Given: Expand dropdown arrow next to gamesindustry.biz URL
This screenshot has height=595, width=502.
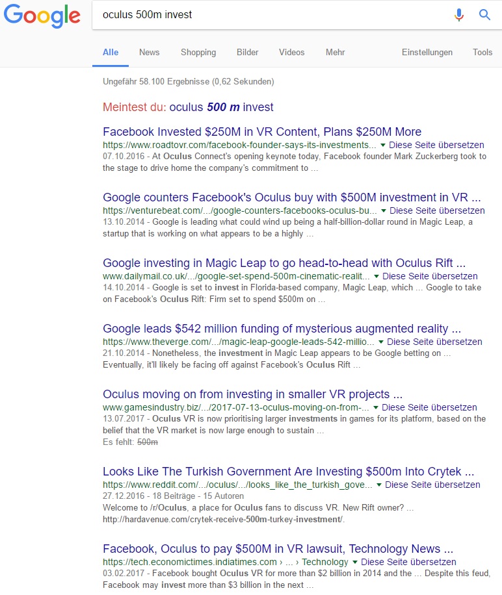Looking at the screenshot, I should pos(376,408).
